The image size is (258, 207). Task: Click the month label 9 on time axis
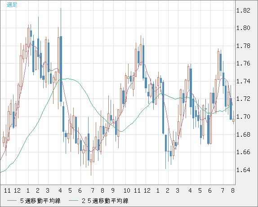pos(113,190)
